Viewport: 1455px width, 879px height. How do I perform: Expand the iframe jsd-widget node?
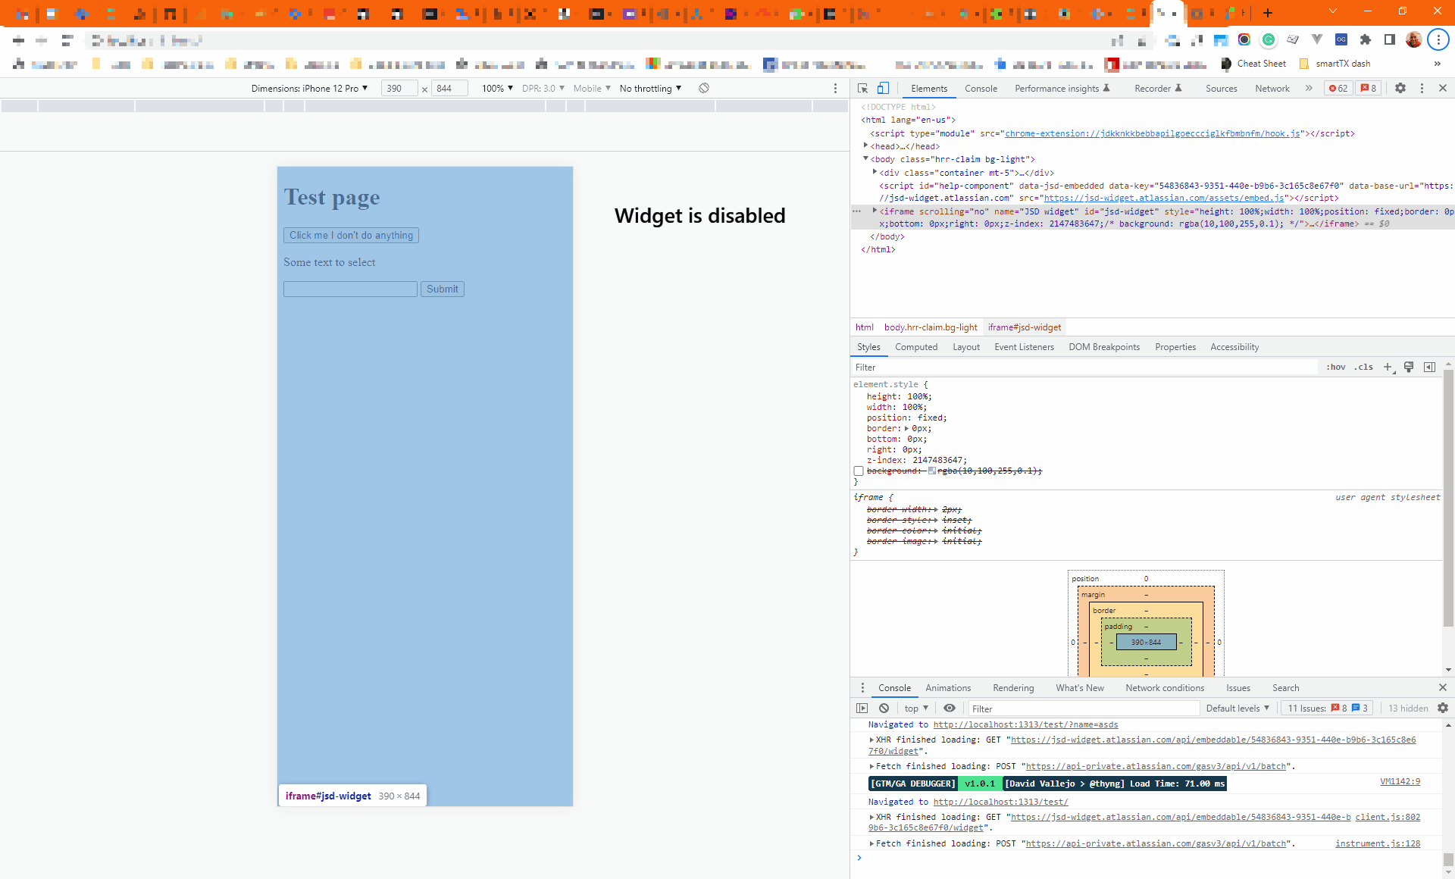pyautogui.click(x=875, y=211)
